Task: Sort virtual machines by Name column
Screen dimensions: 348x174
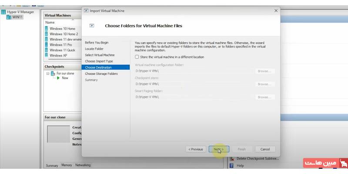Action: pyautogui.click(x=50, y=23)
